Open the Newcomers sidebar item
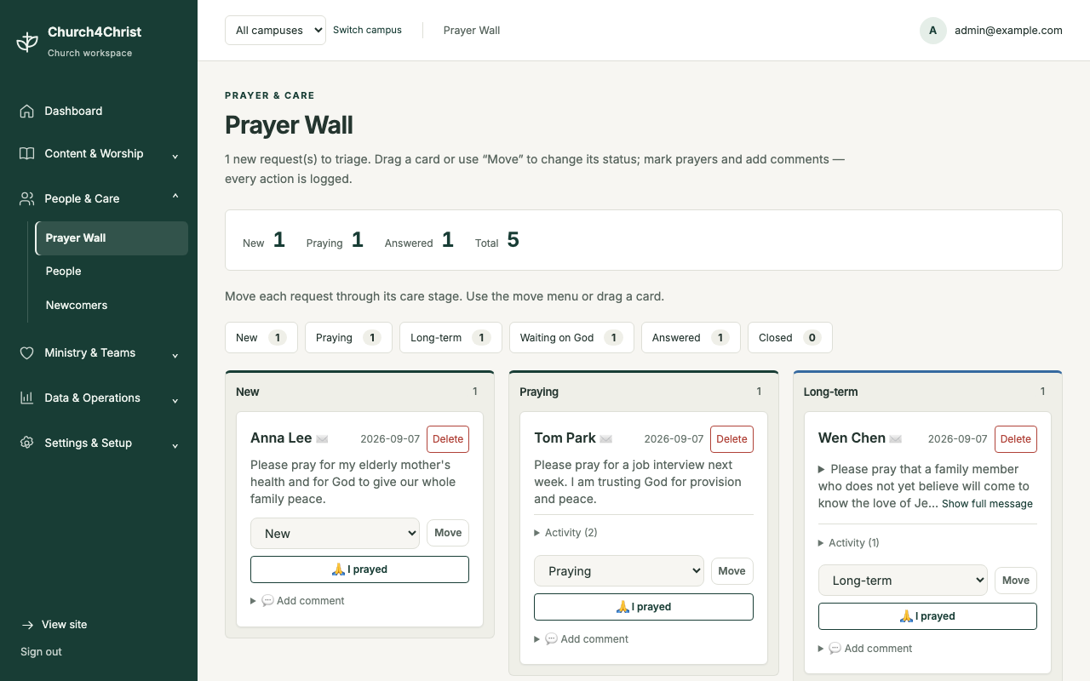Image resolution: width=1090 pixels, height=681 pixels. [112, 305]
